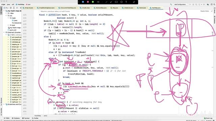
Task: Switch to the LinkedList.java tab
Action: click(x=128, y=8)
